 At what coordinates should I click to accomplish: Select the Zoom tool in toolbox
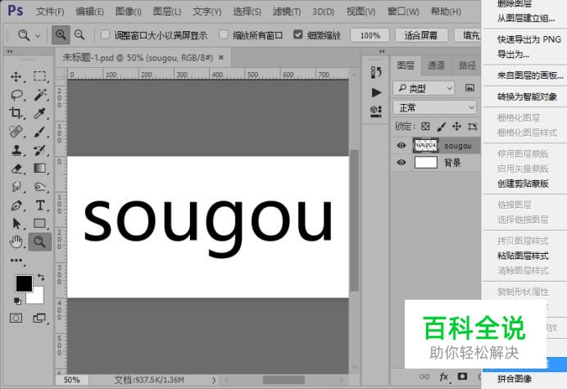(x=40, y=242)
